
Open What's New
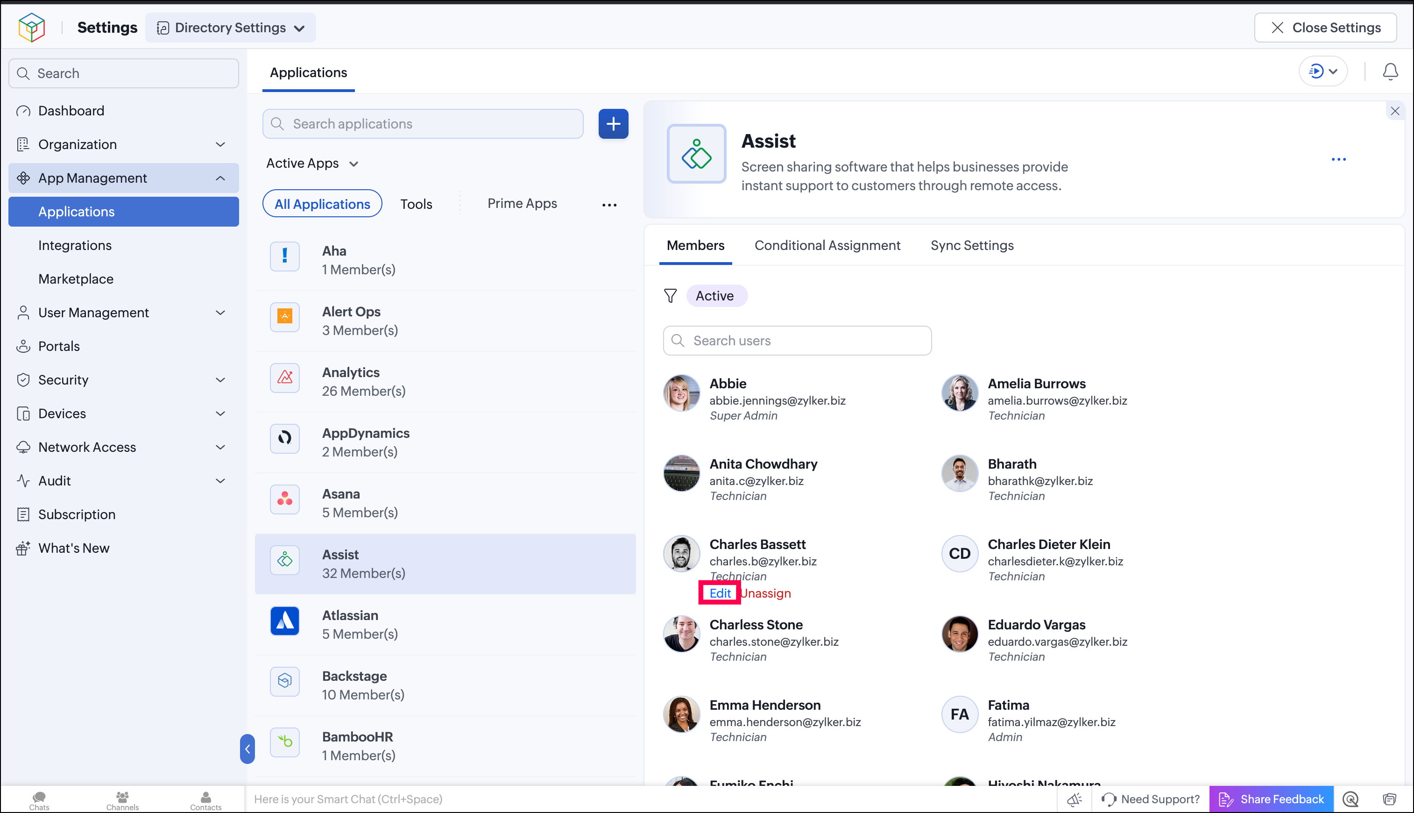(123, 549)
